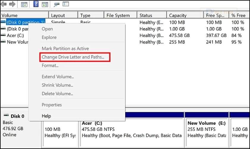Choose Explore in the context menu
This screenshot has height=149, width=250.
(x=49, y=37)
